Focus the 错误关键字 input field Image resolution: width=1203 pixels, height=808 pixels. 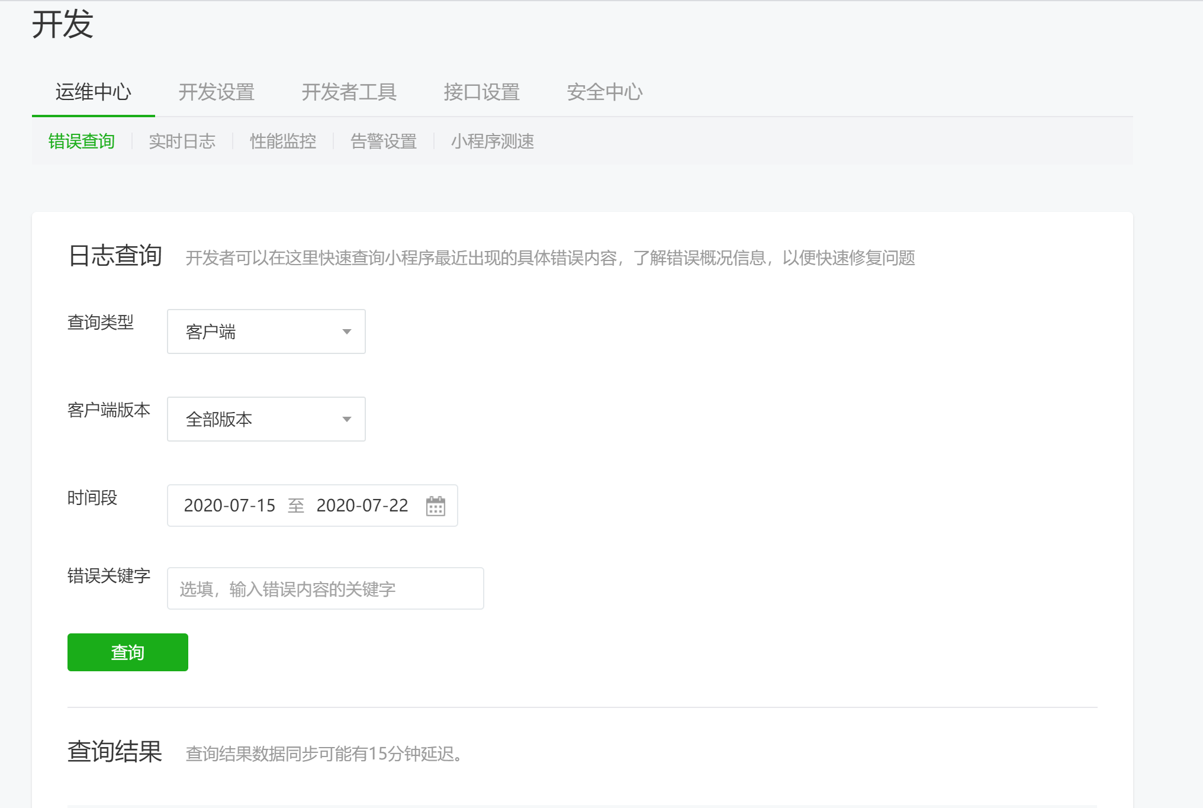pyautogui.click(x=325, y=589)
